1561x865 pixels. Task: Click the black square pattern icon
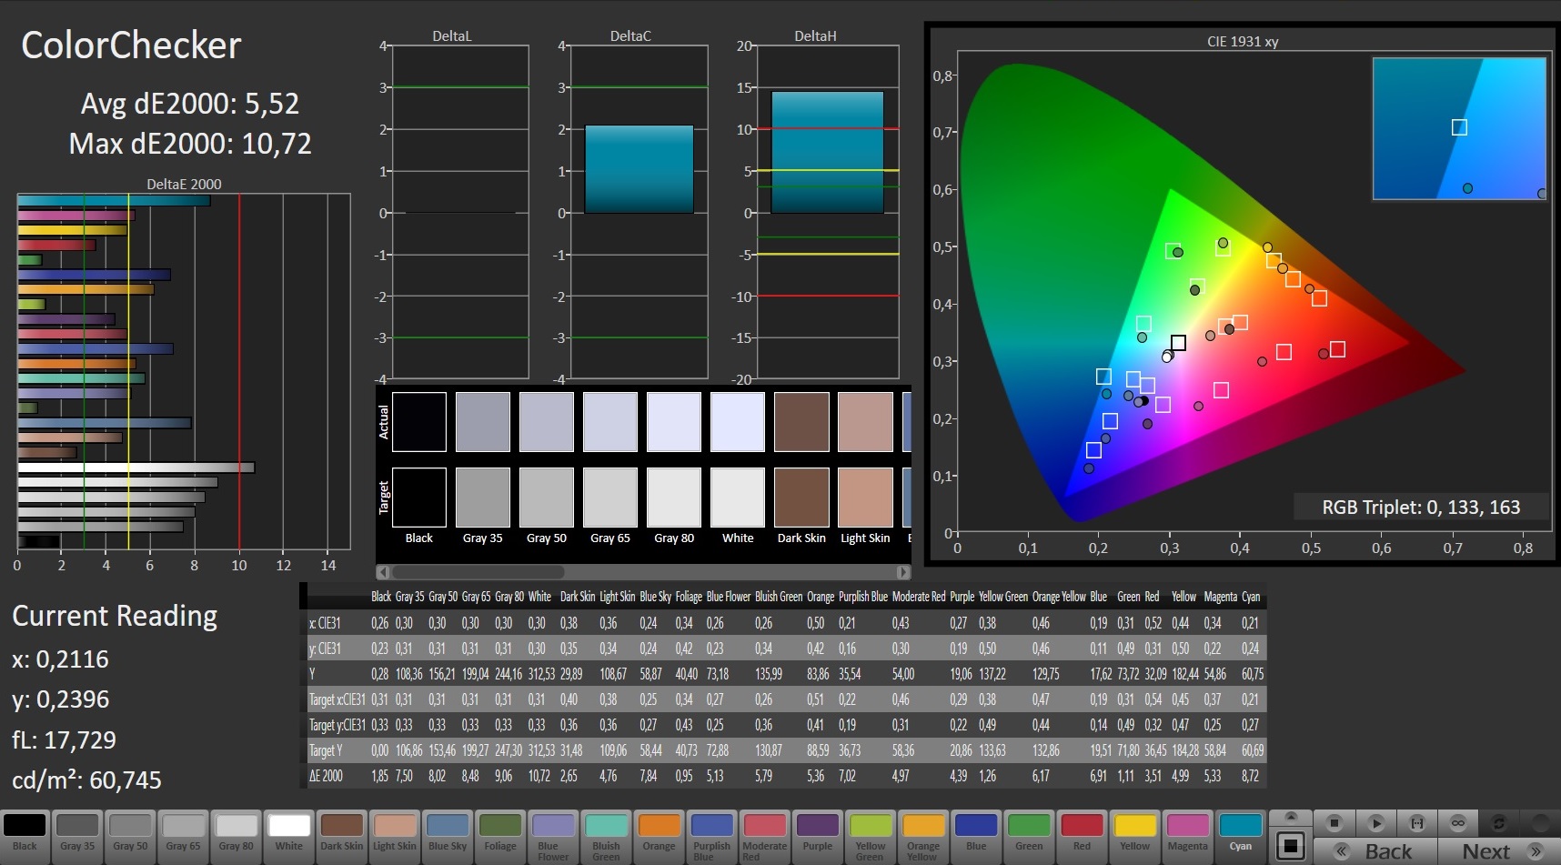click(1290, 846)
